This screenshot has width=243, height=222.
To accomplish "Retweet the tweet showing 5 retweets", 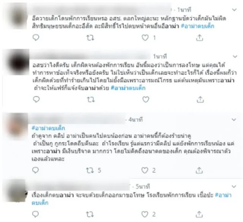I will tap(90, 170).
